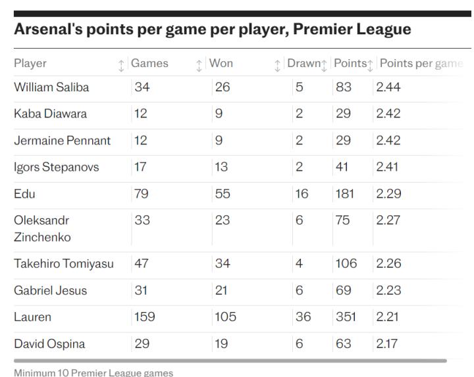The image size is (474, 377).
Task: Click the sort arrows icon beside Player
Action: coord(121,65)
